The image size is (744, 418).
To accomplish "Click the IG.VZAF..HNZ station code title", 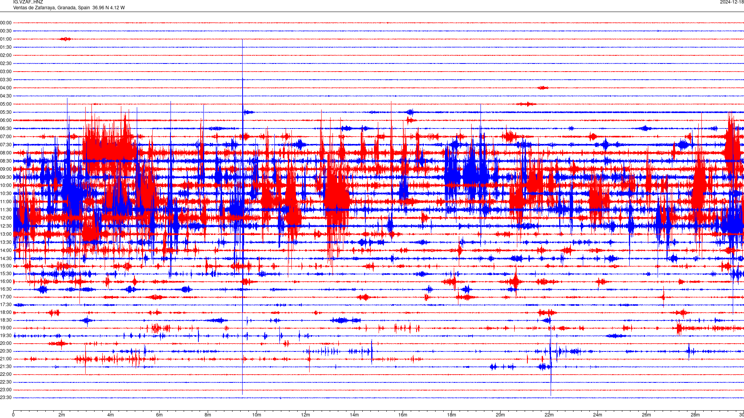I will 28,2.
